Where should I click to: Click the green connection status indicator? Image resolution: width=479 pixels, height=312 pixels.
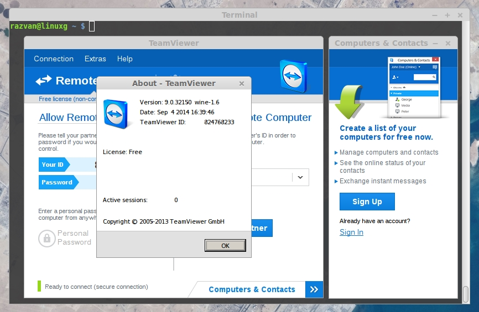coord(39,286)
